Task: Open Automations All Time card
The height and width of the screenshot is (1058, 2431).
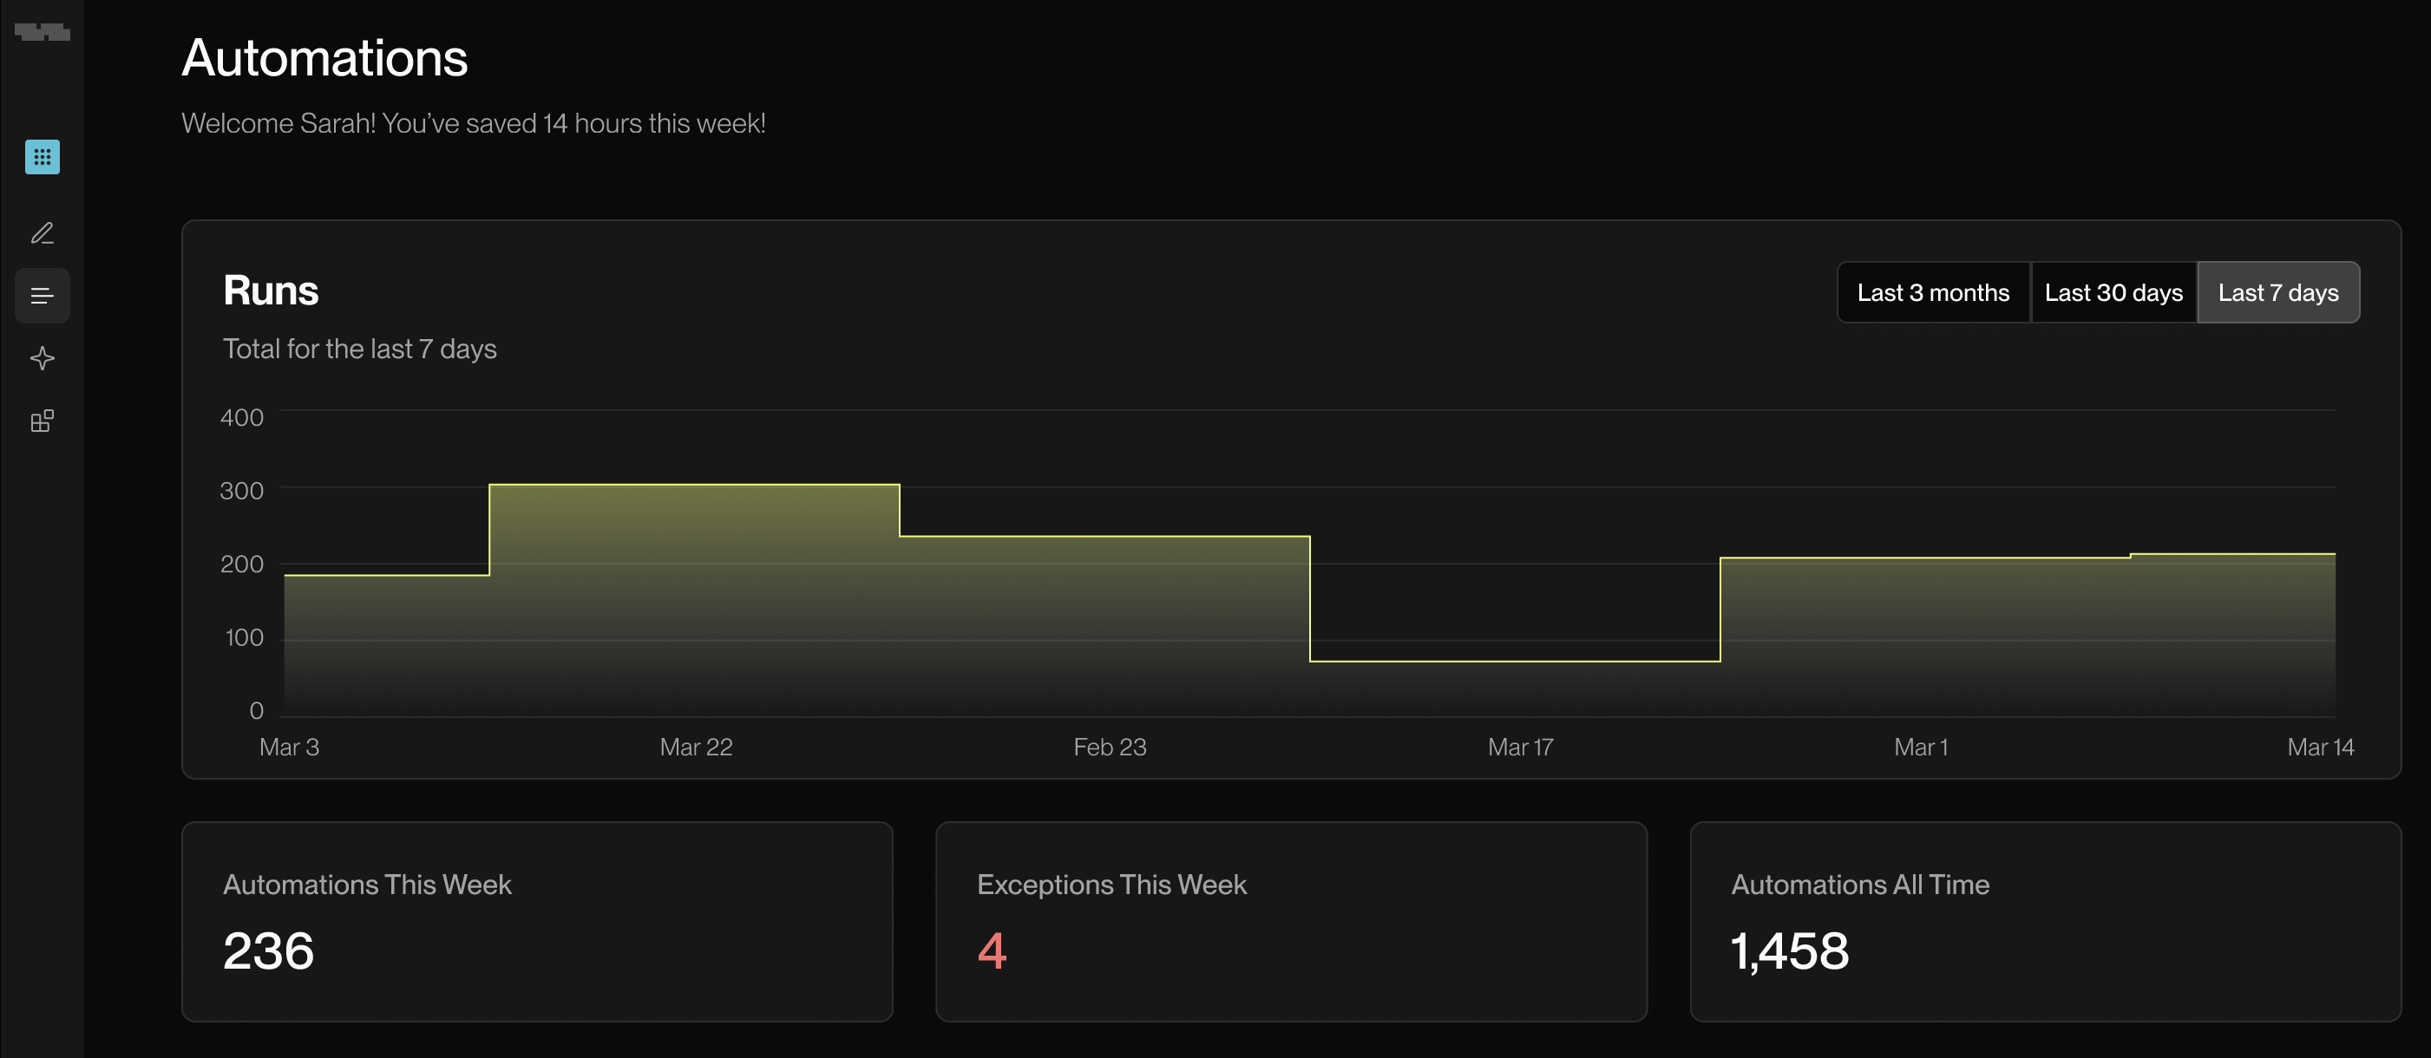Action: tap(2044, 920)
